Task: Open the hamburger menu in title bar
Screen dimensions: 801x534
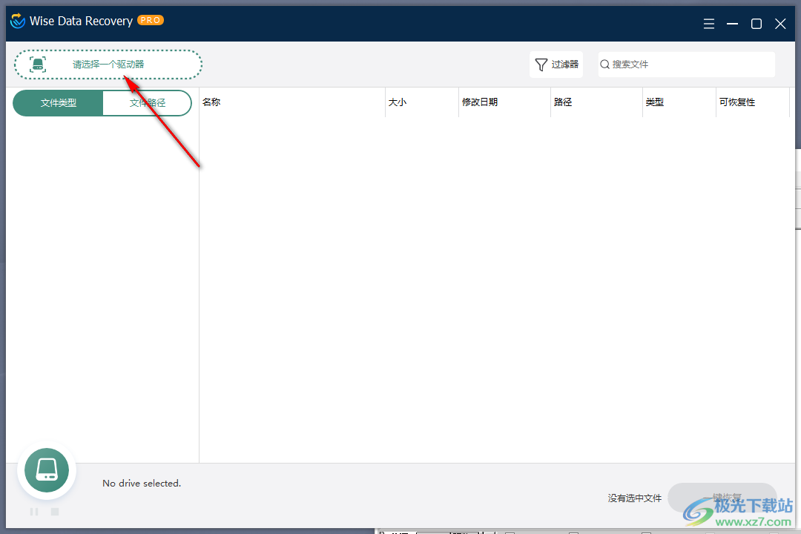Action: pos(708,24)
